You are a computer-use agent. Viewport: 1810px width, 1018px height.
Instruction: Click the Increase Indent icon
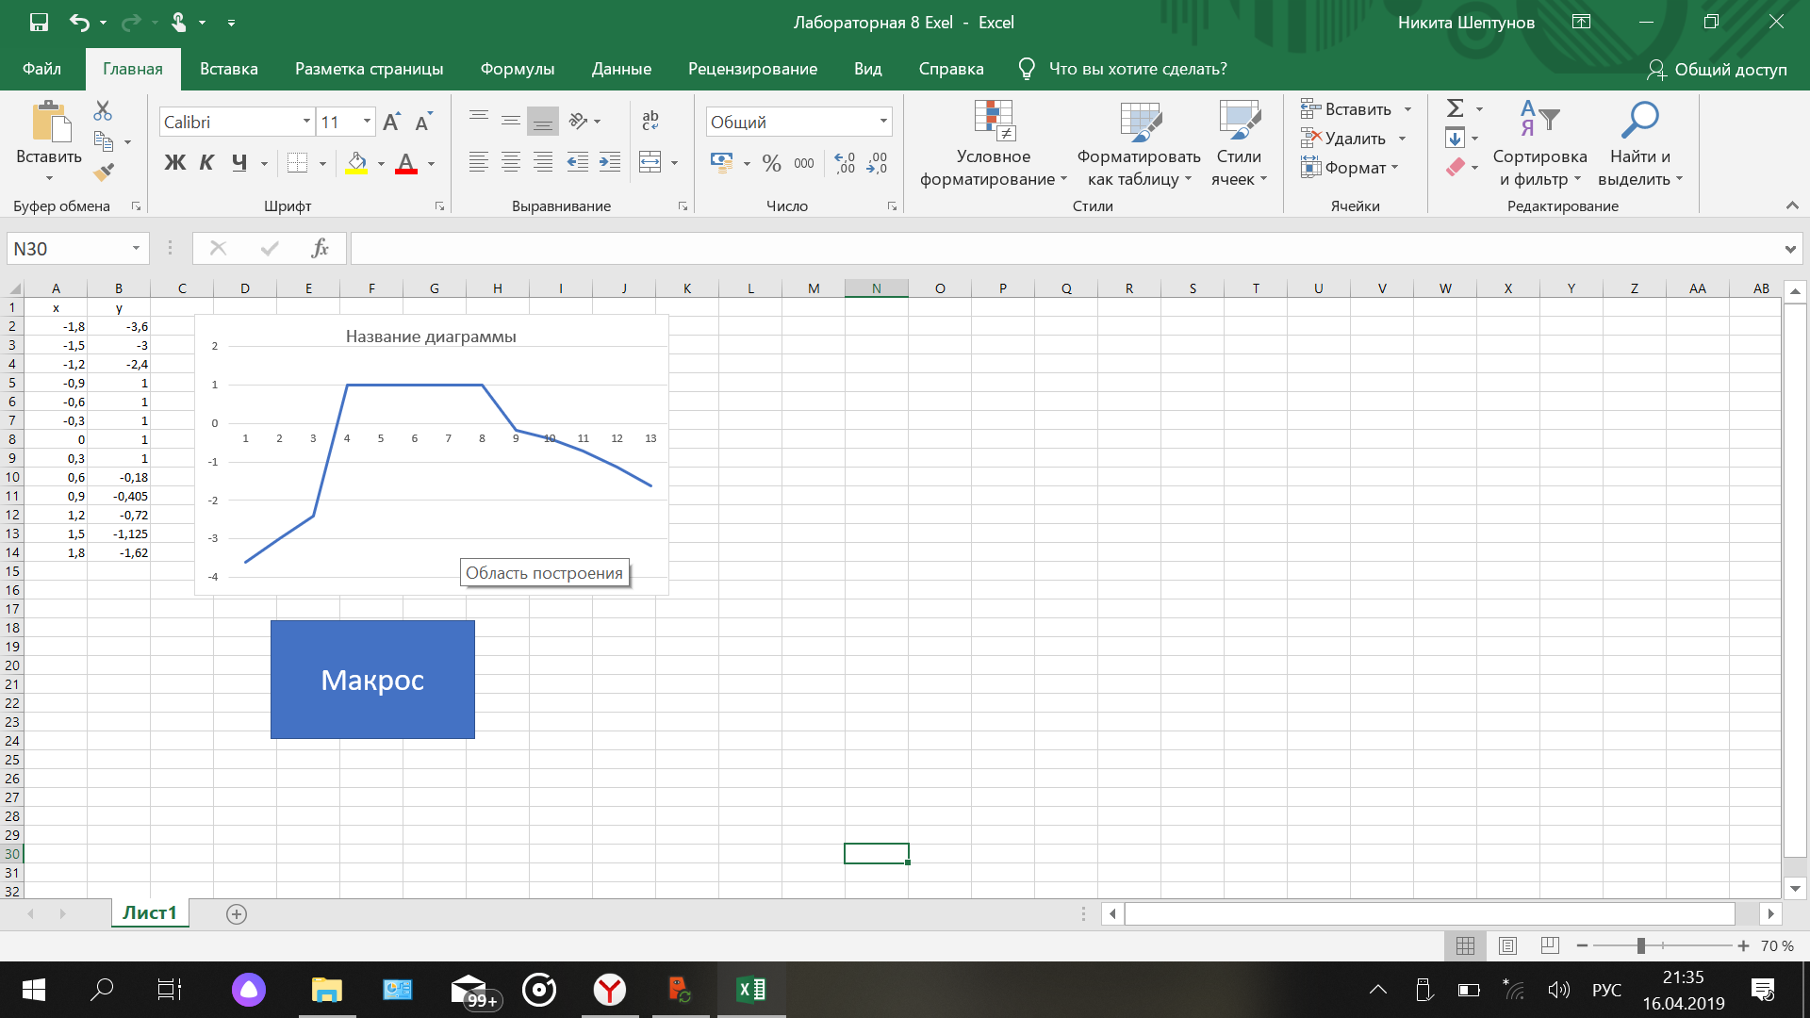pos(610,162)
